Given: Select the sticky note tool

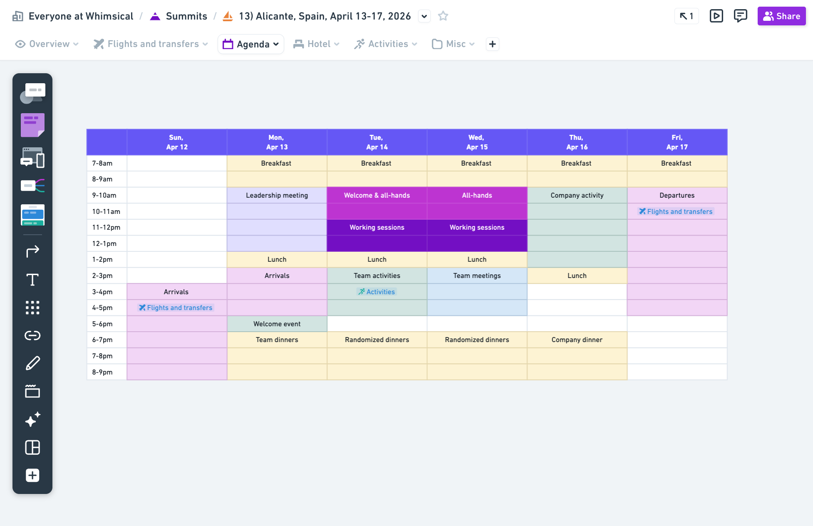Looking at the screenshot, I should (x=32, y=125).
